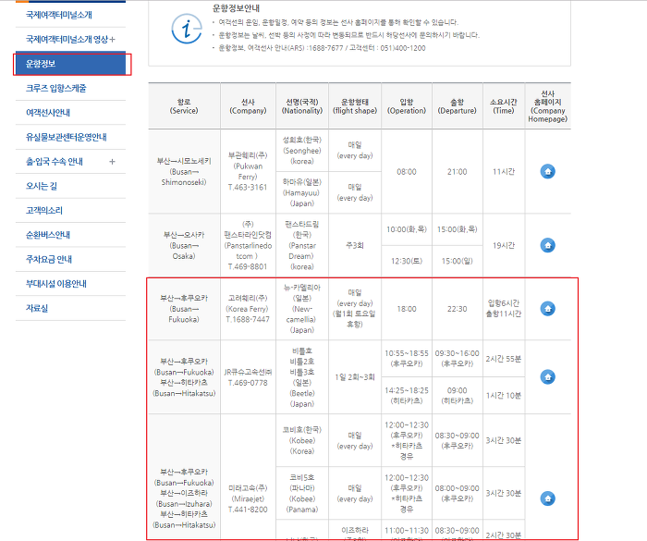The height and width of the screenshot is (541, 647).
Task: Open the Pukwan Ferry company homepage icon
Action: pos(547,171)
